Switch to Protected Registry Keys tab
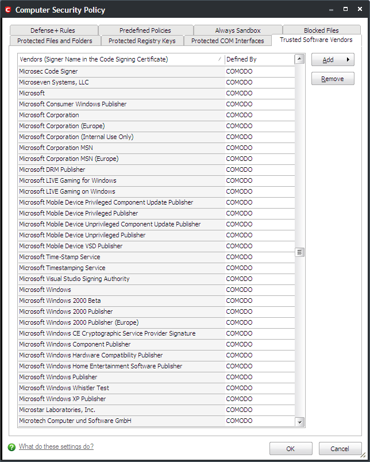The image size is (370, 462). coord(142,41)
